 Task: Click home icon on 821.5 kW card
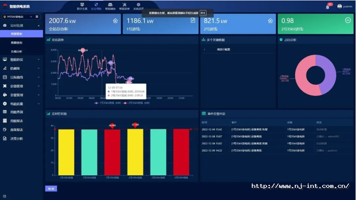[x=270, y=20]
